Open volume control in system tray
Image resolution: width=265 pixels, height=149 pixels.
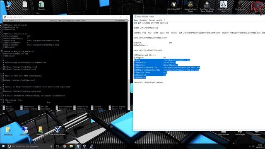point(253,146)
